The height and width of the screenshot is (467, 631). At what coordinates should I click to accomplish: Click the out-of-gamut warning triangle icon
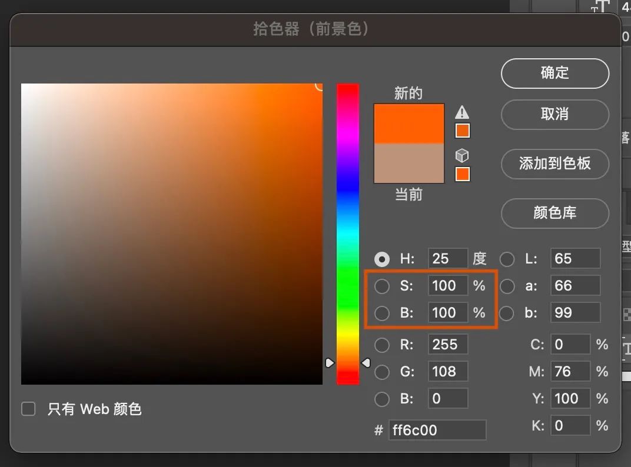tap(462, 112)
